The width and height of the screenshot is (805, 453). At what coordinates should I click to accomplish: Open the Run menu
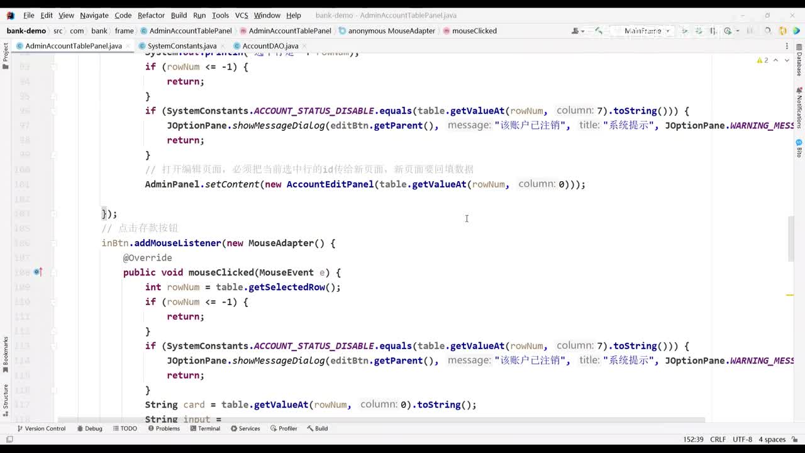pos(199,15)
